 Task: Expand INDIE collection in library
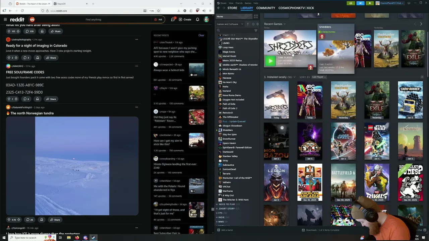223,217
